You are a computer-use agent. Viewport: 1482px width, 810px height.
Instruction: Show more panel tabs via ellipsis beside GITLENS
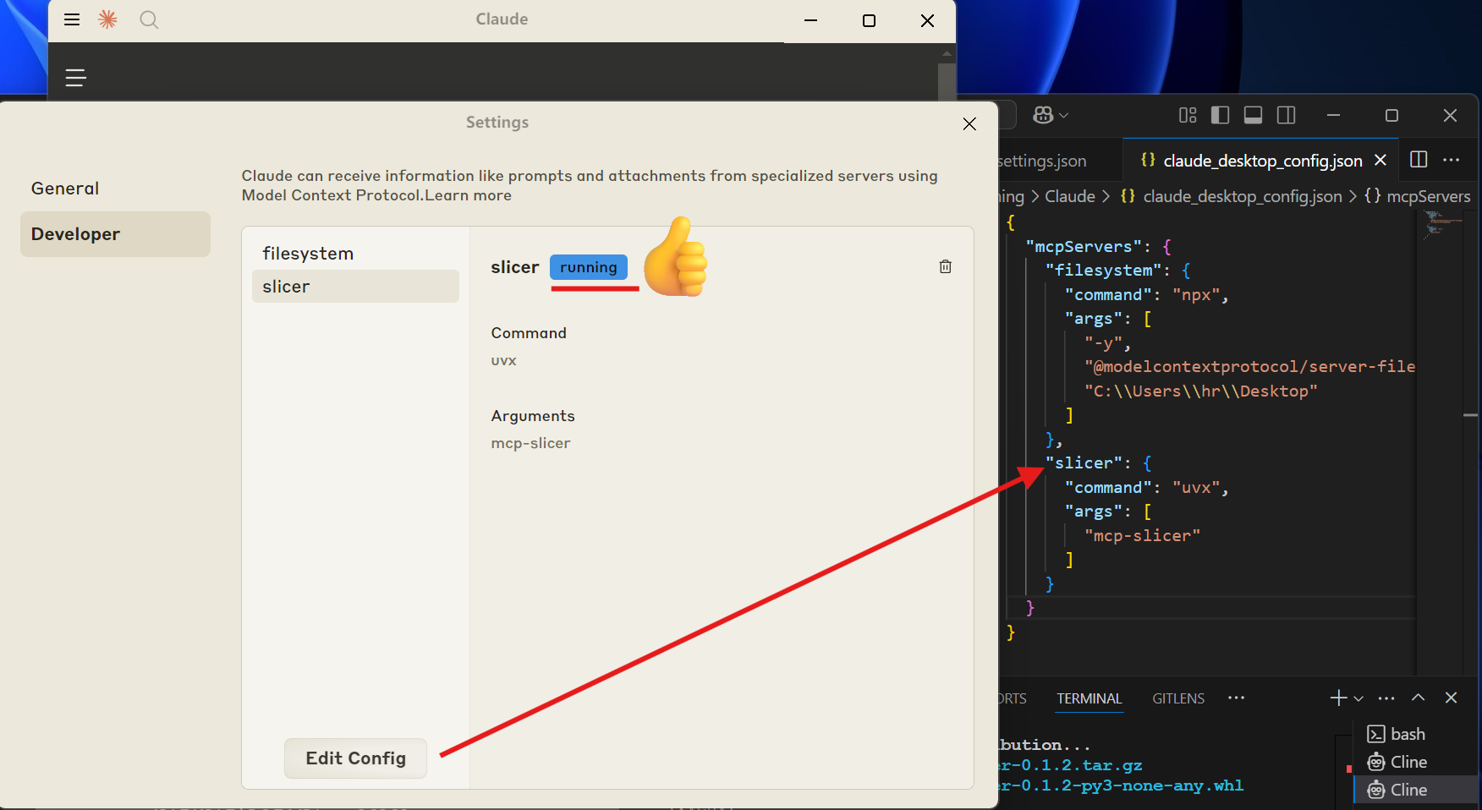(1236, 698)
